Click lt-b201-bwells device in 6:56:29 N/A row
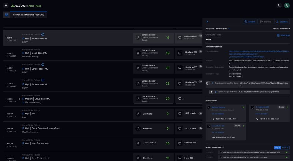 tap(190, 113)
